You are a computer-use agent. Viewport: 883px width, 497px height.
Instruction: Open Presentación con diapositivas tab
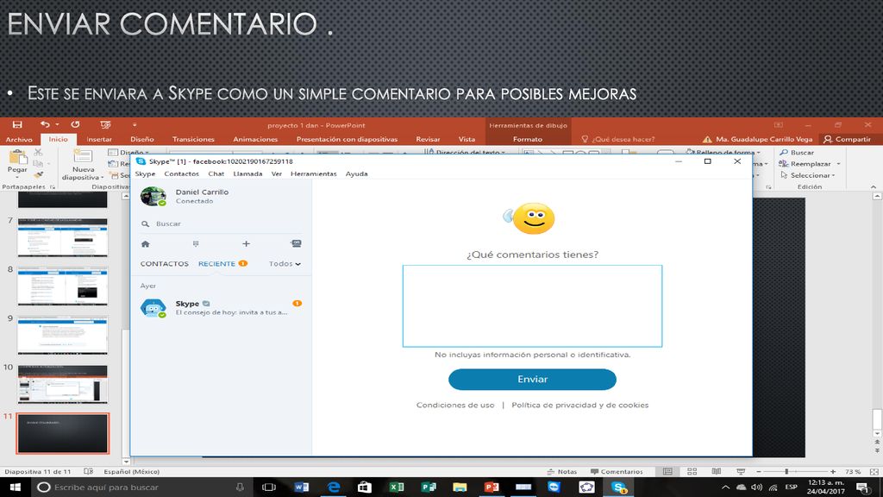tap(347, 139)
